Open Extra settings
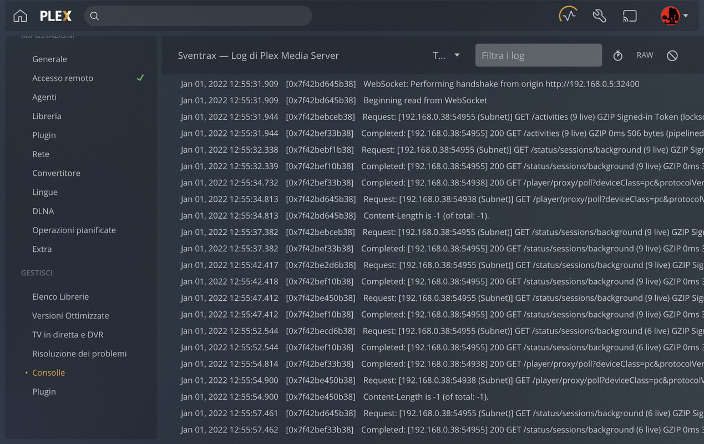The image size is (704, 444). (42, 249)
